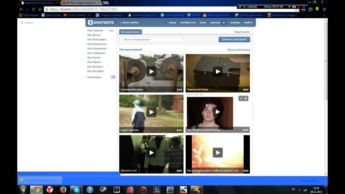Open Steam from the taskbar

pyautogui.click(x=103, y=190)
